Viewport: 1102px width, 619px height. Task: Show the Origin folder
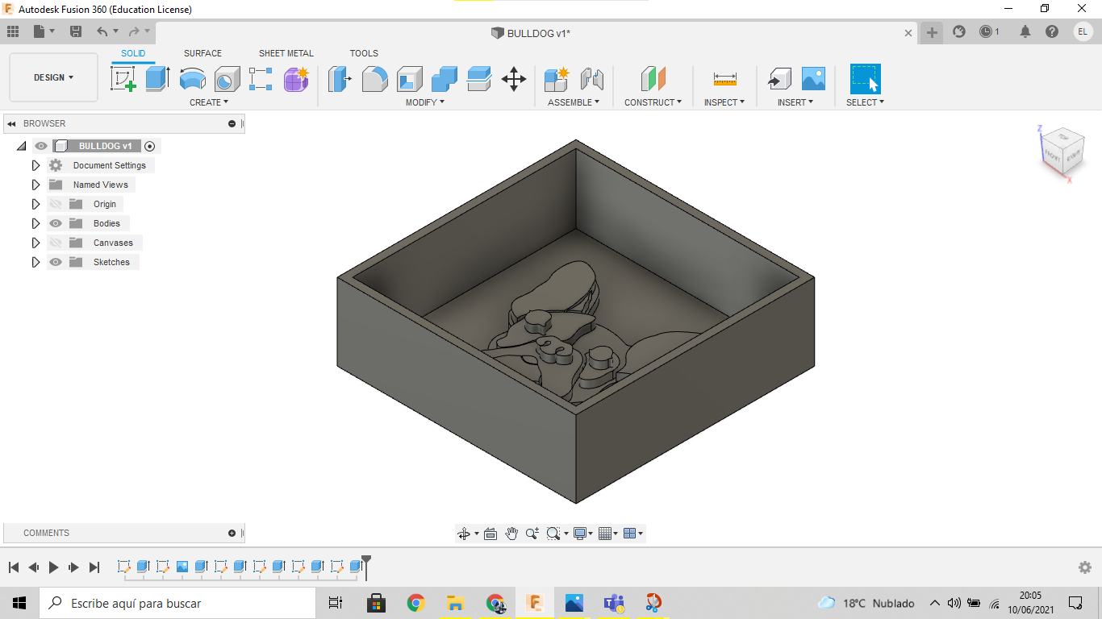point(56,204)
